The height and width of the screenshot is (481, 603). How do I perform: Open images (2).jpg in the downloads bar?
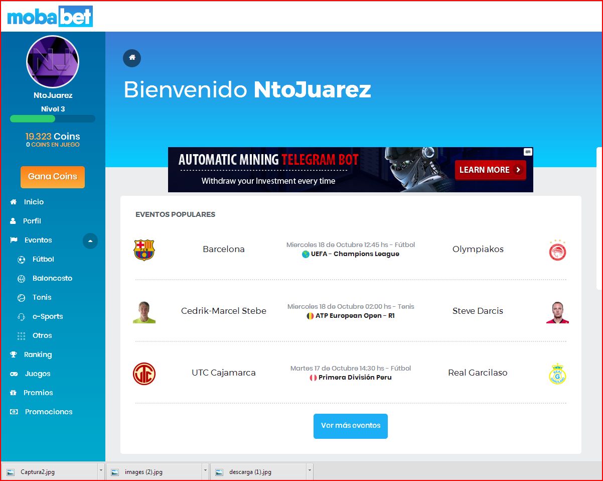coord(154,471)
